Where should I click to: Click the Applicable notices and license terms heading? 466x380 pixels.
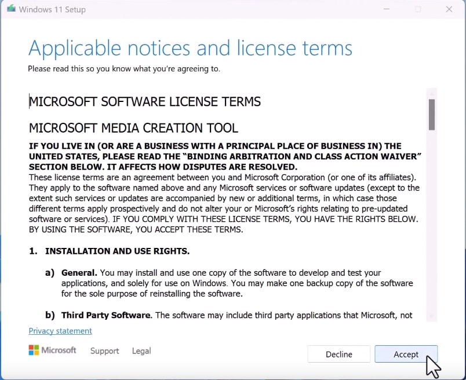coord(190,48)
